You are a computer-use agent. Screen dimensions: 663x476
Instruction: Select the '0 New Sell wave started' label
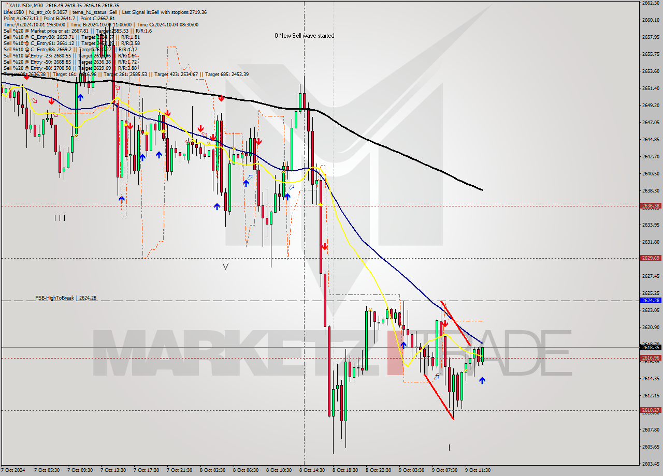(x=305, y=36)
